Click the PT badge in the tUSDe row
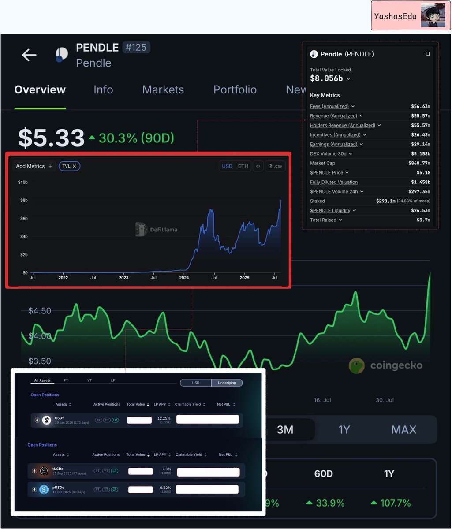Screen dimensions: 452x529 (x=97, y=471)
